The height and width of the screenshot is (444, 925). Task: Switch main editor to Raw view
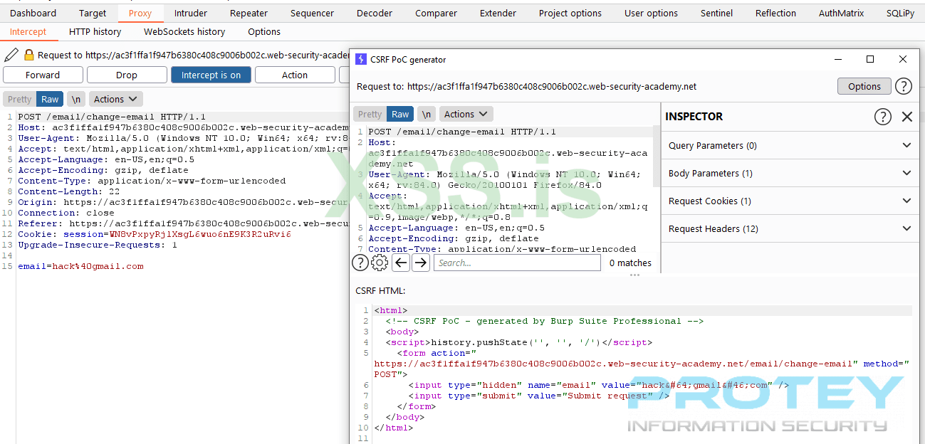[x=50, y=99]
